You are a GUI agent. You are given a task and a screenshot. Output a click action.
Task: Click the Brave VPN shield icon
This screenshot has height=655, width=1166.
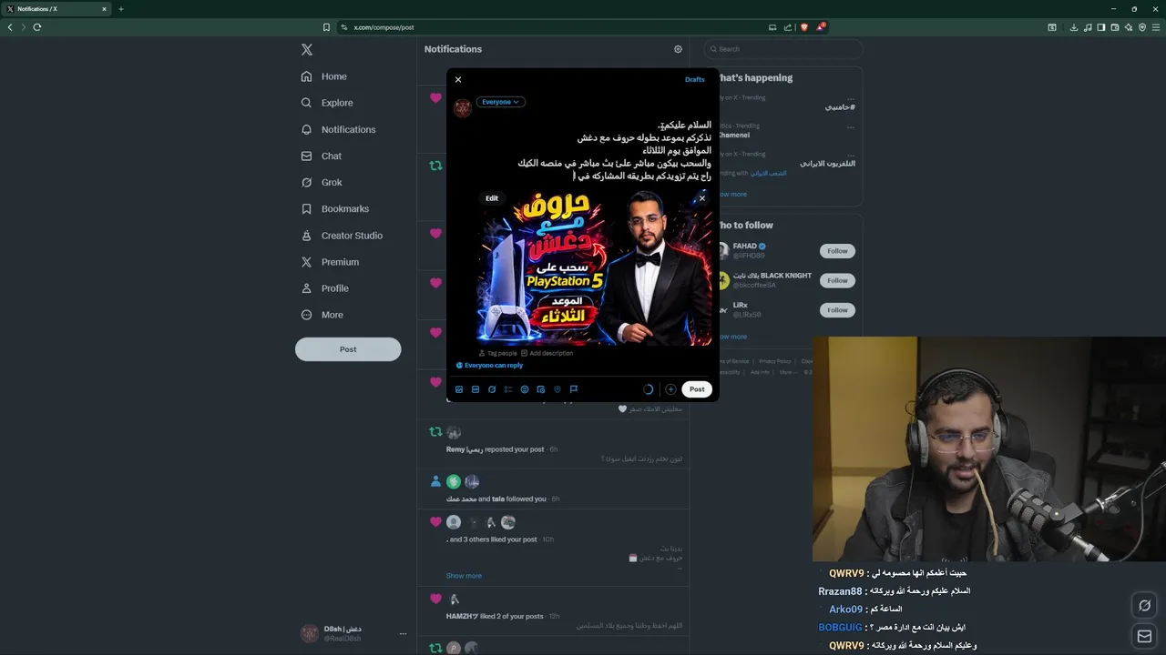tap(1142, 27)
